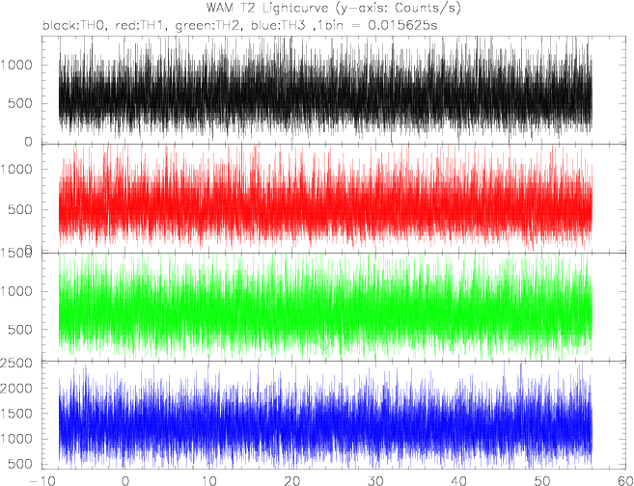Click the "1bin = 0.015625s" bin size text
634x486 pixels.
pyautogui.click(x=377, y=26)
